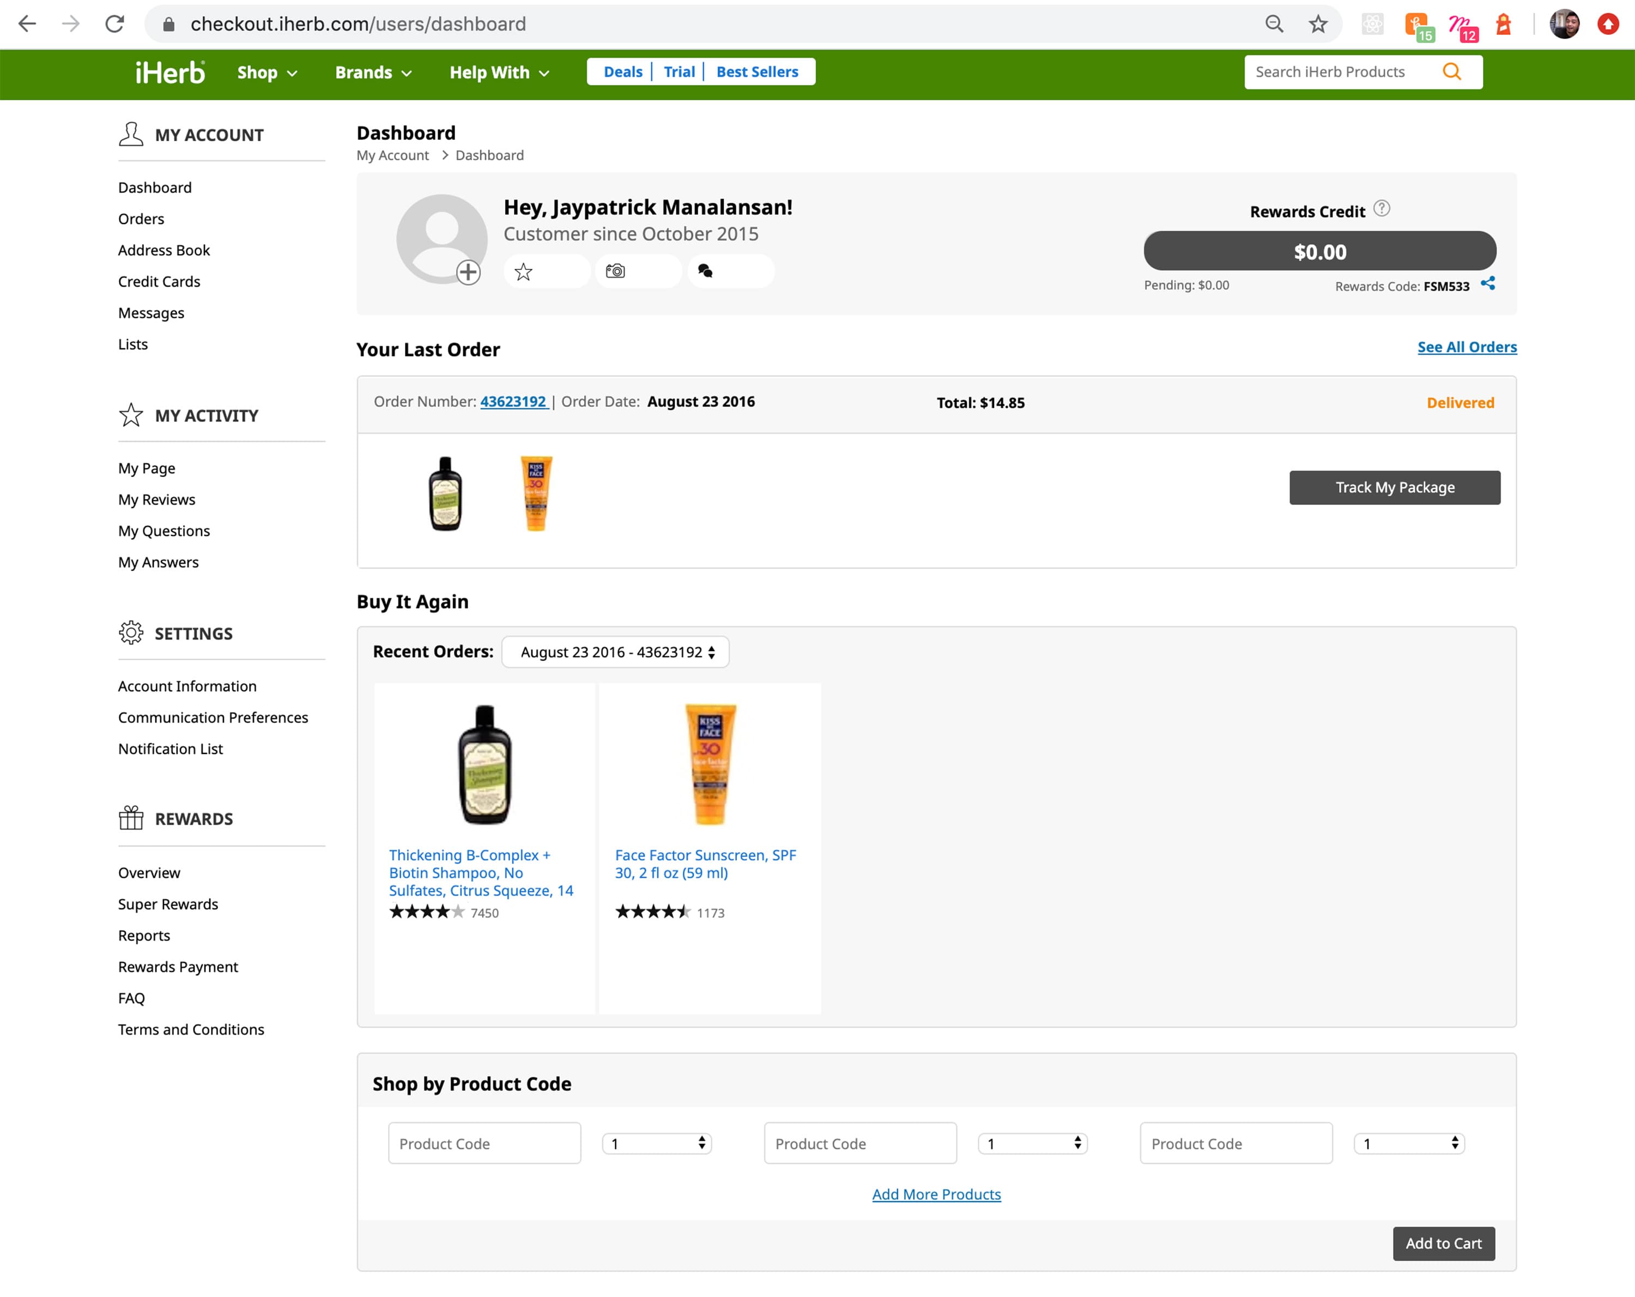Click See All Orders link
The width and height of the screenshot is (1635, 1297).
[x=1467, y=347]
